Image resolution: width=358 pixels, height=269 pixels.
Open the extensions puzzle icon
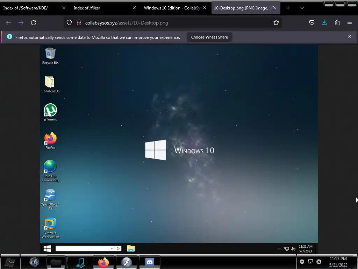click(337, 22)
